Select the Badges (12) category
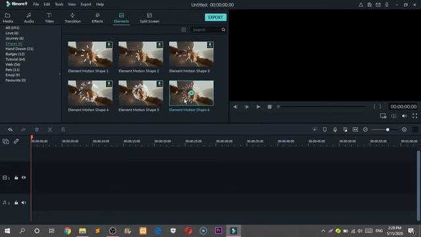This screenshot has width=421, height=237. (x=15, y=54)
